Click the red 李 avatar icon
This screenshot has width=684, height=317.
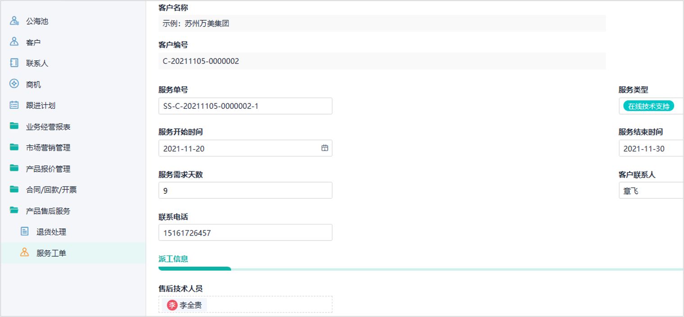(172, 305)
